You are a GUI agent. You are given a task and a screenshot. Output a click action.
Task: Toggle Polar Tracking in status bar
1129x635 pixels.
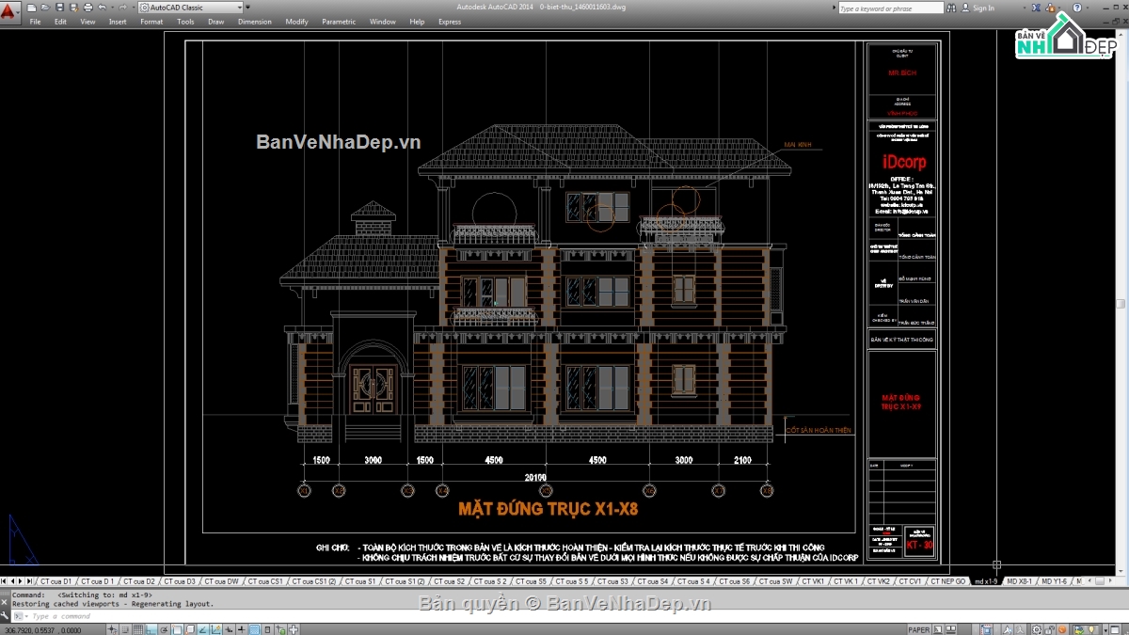[x=164, y=629]
